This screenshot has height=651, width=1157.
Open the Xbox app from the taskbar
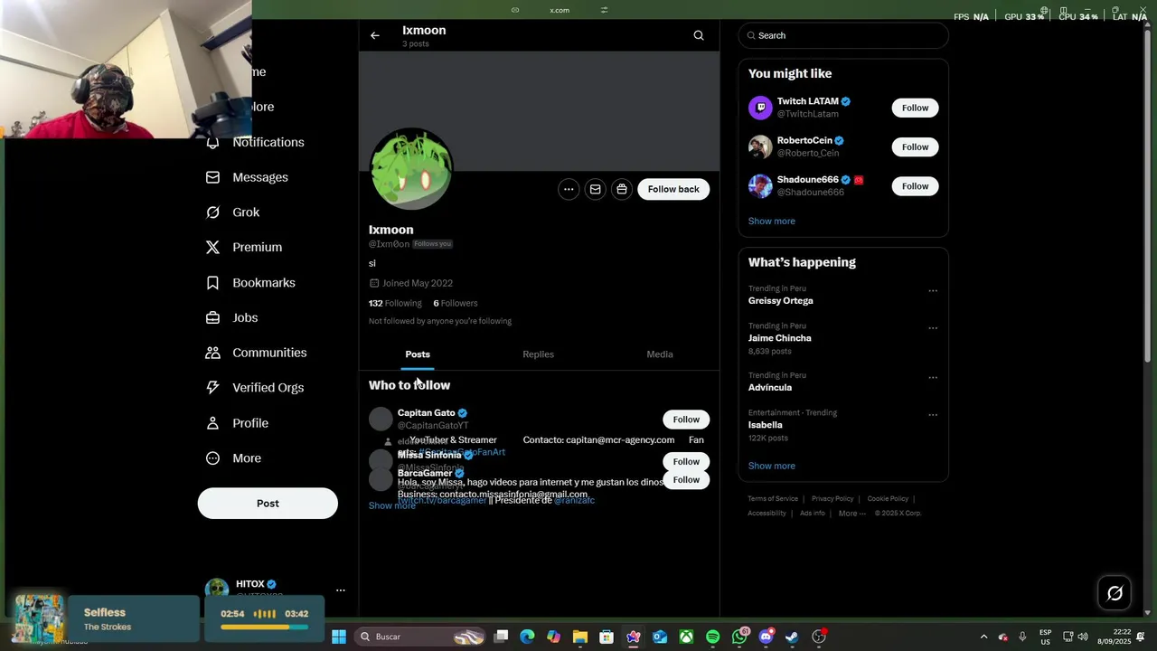687,637
